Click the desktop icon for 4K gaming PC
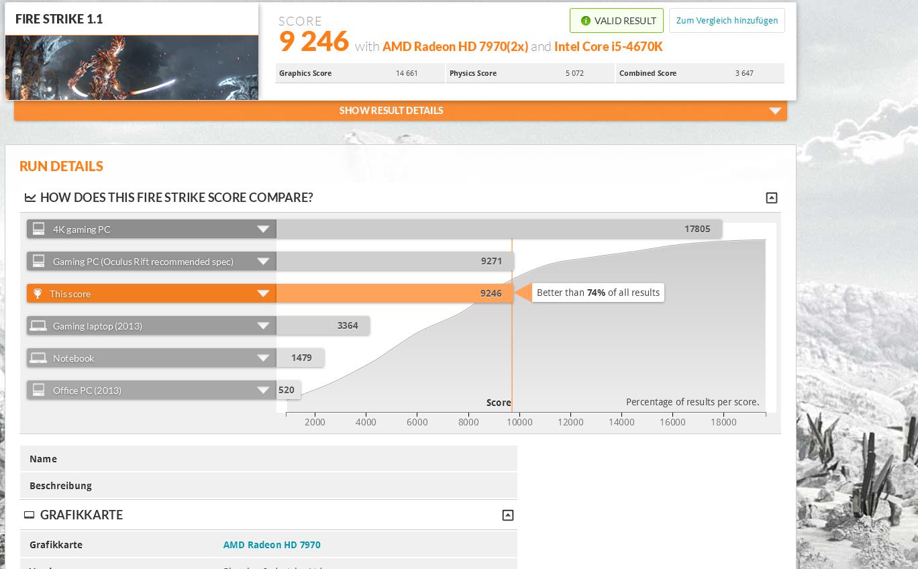 (x=39, y=229)
